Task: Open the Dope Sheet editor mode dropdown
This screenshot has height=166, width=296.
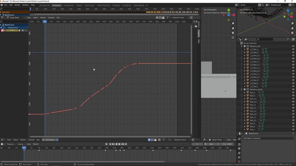Action: [x=15, y=17]
